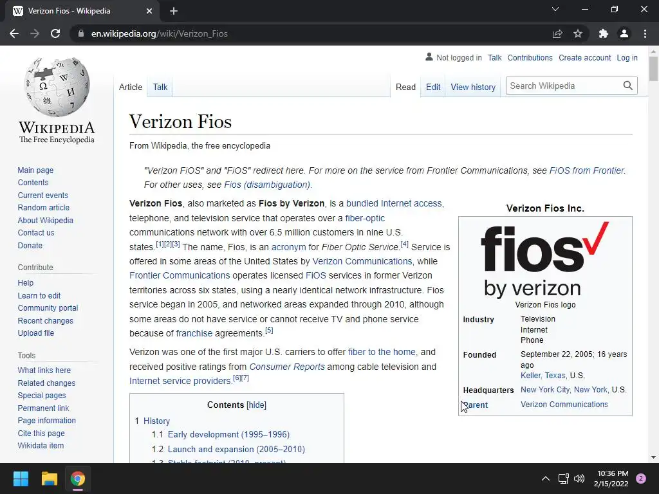Screen dimensions: 659x494
Task: Open Recent changes link
Action: pyautogui.click(x=46, y=320)
